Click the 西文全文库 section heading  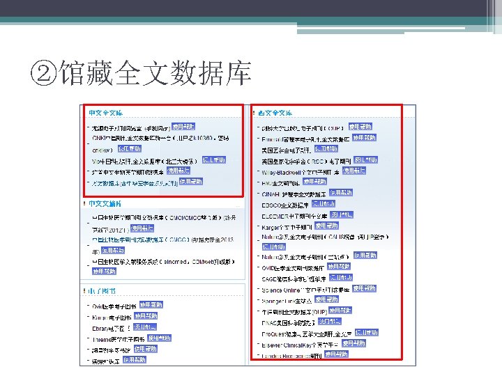pos(275,113)
